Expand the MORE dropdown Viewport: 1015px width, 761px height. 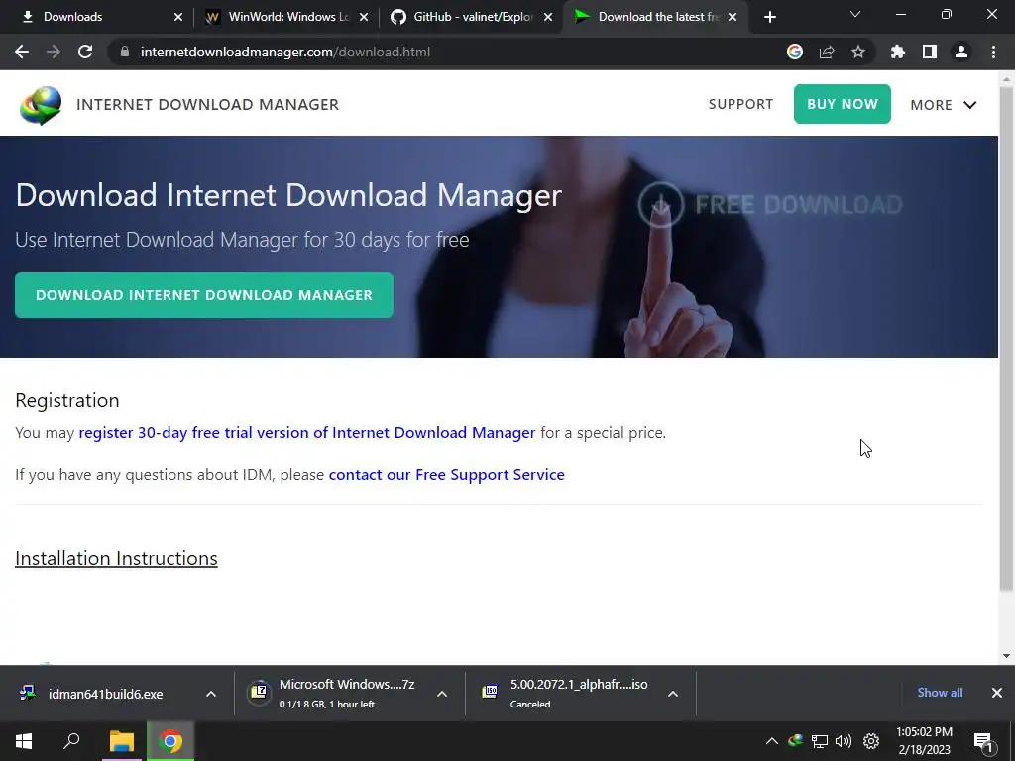[944, 105]
